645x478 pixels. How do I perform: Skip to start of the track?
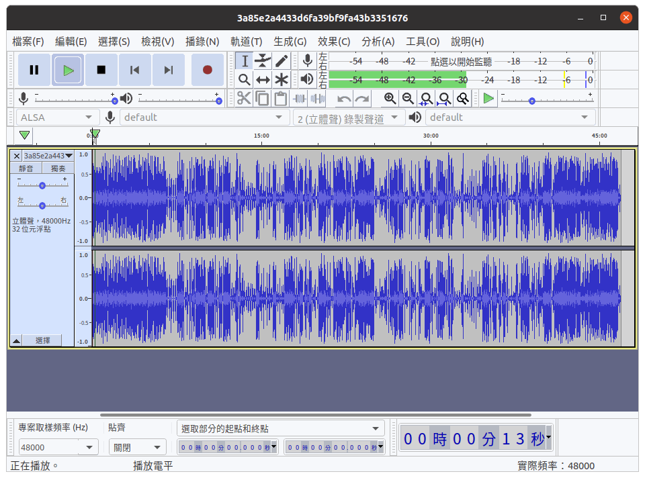(x=134, y=70)
